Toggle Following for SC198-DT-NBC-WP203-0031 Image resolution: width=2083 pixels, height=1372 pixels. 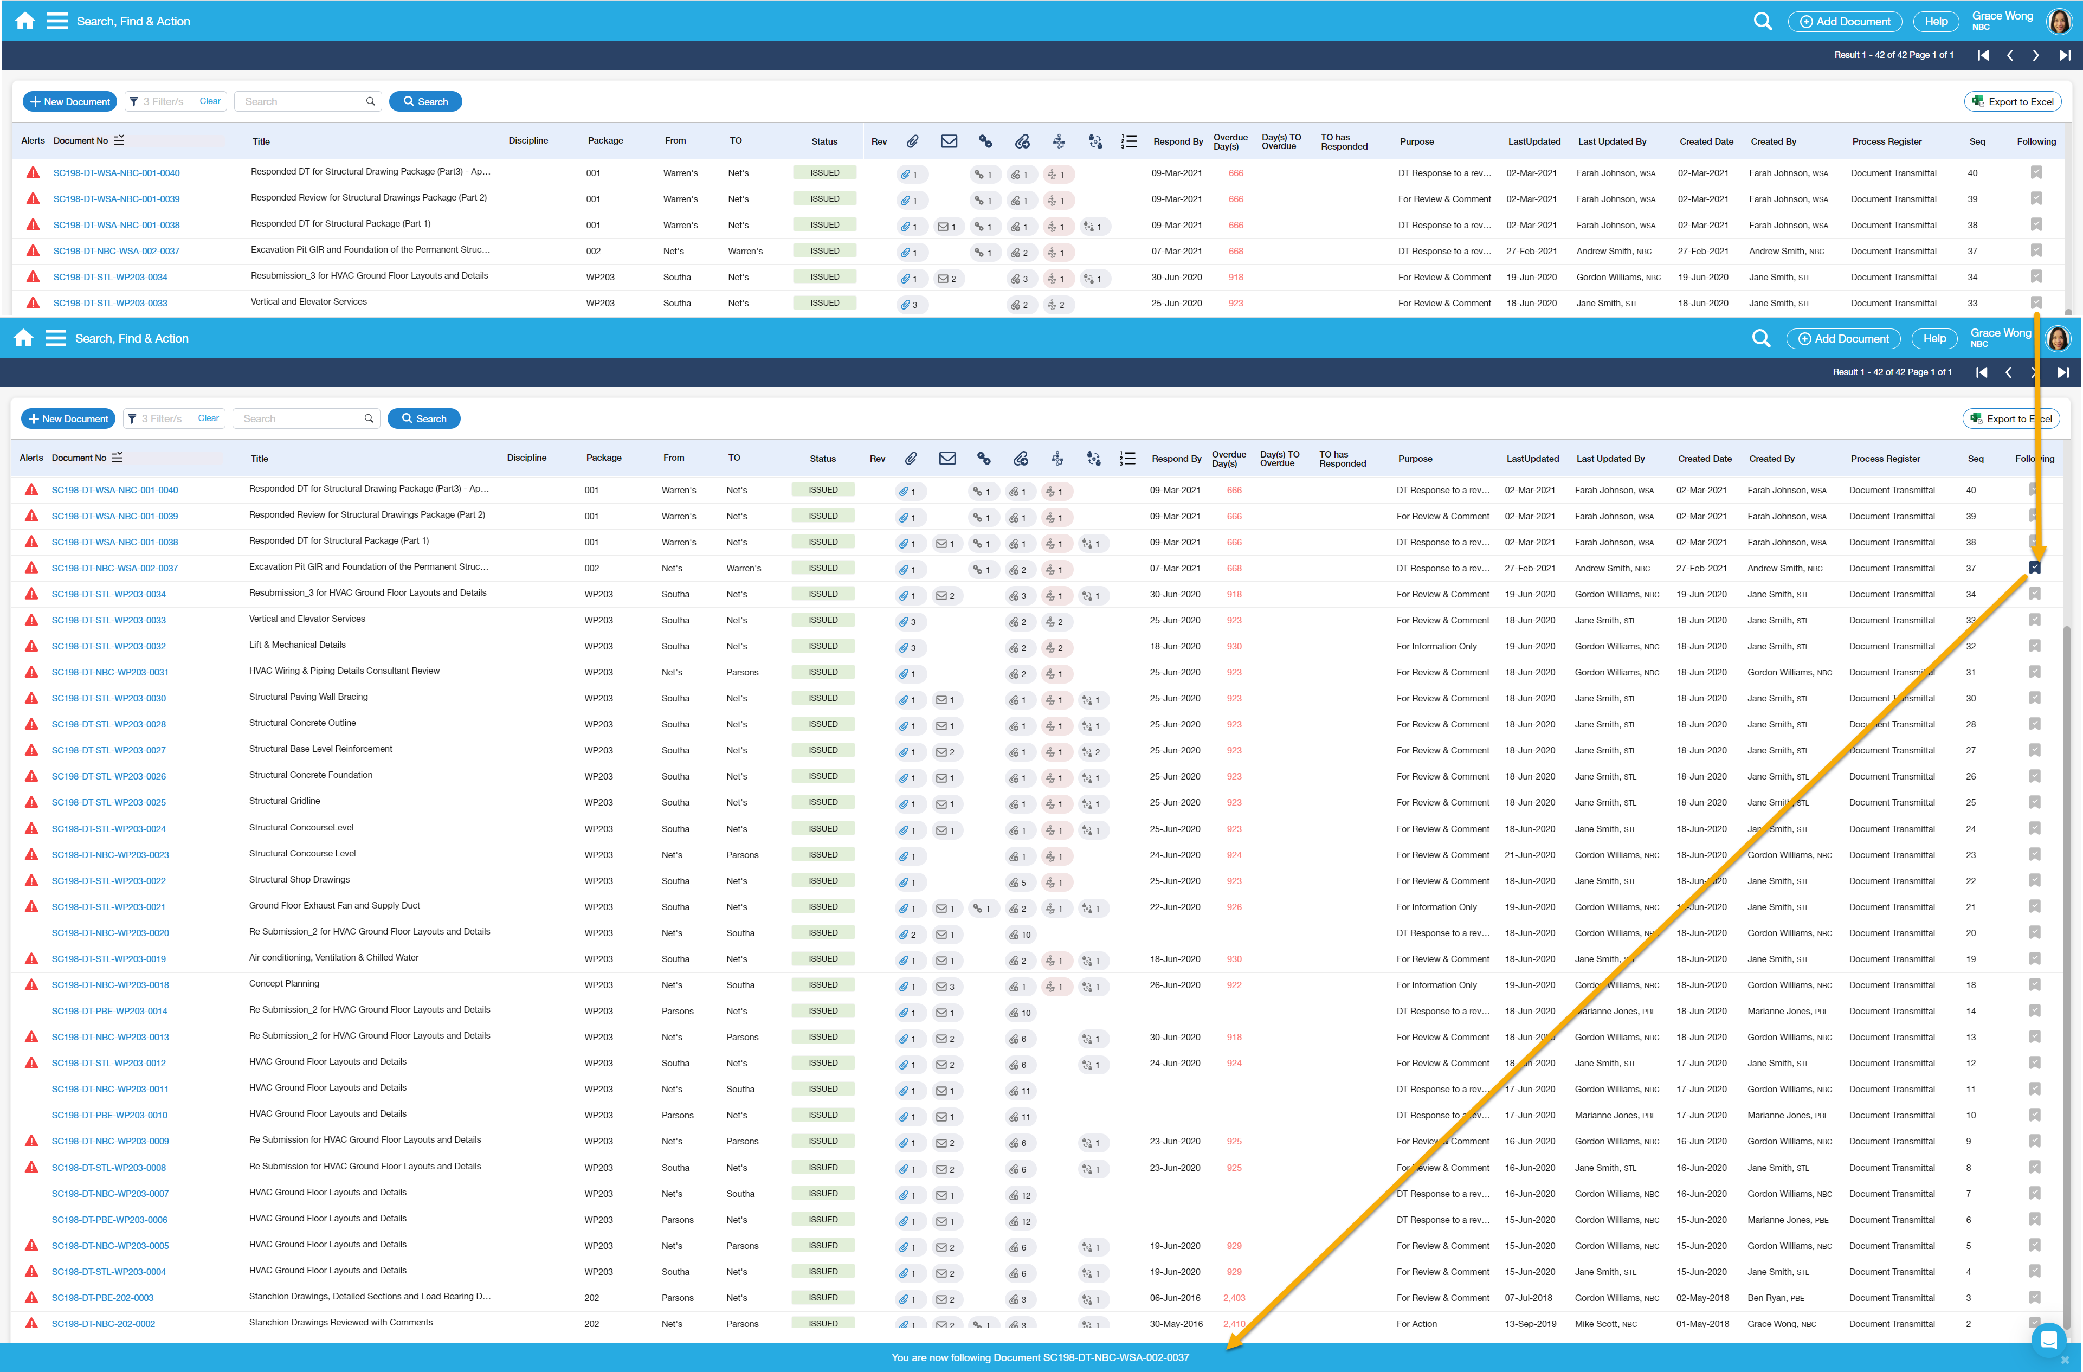click(2035, 672)
